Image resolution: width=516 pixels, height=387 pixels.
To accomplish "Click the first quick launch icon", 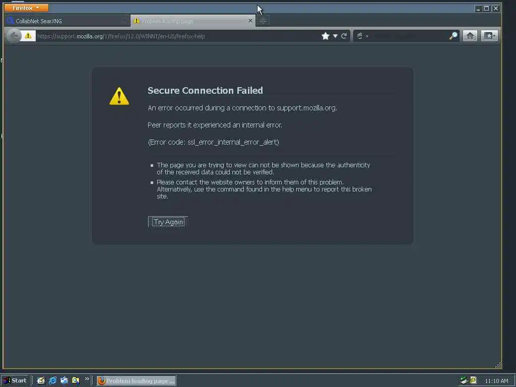I will coord(41,380).
